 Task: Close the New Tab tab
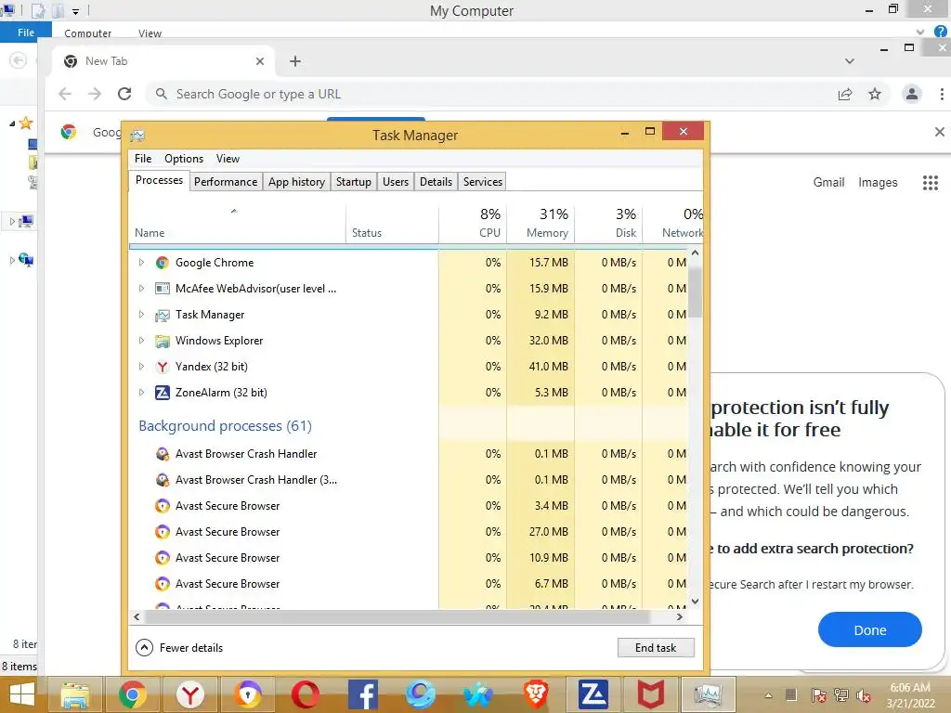point(260,61)
